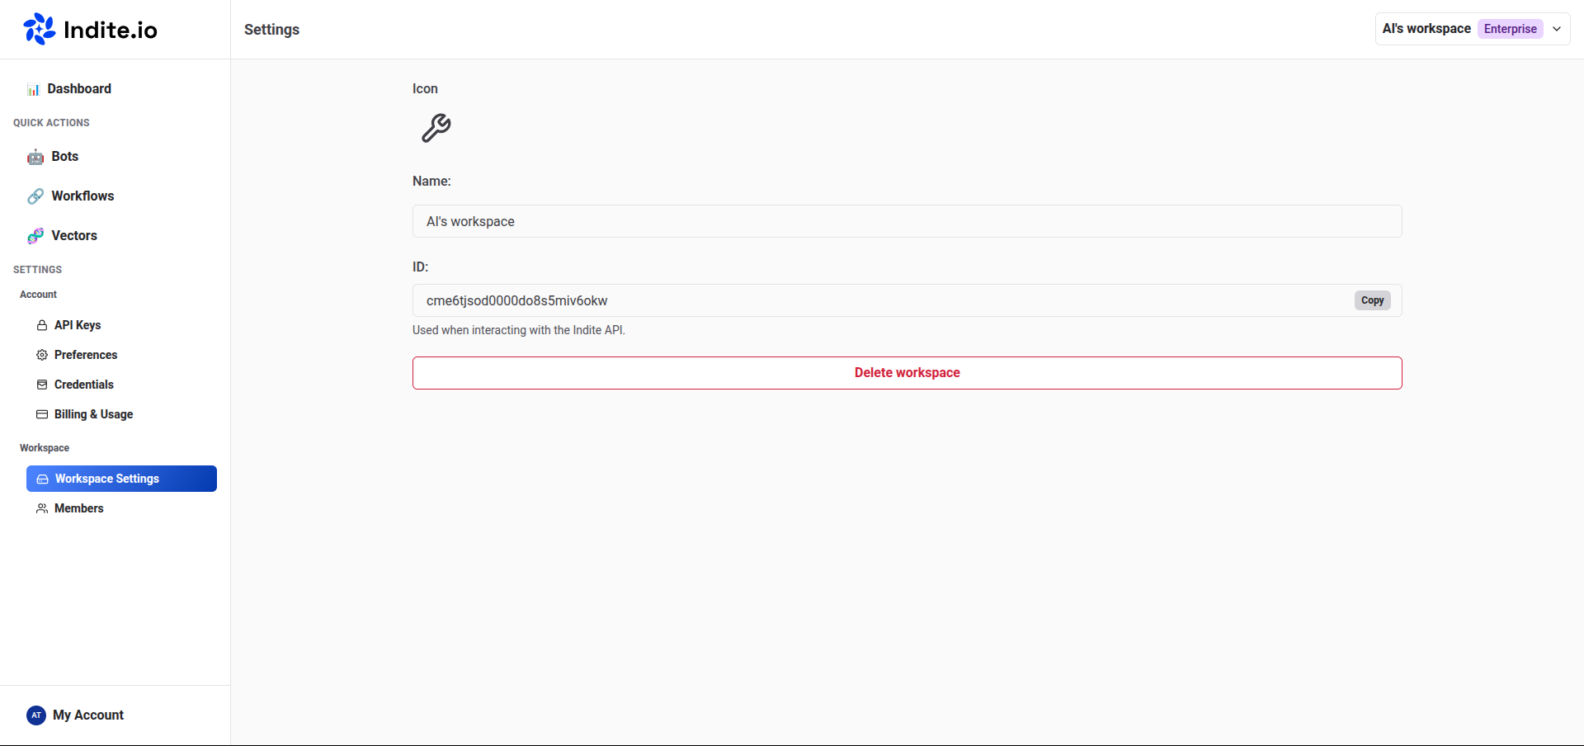Viewport: 1584px width, 746px height.
Task: Expand the AI's workspace Enterprise selector
Action: tap(1460, 29)
